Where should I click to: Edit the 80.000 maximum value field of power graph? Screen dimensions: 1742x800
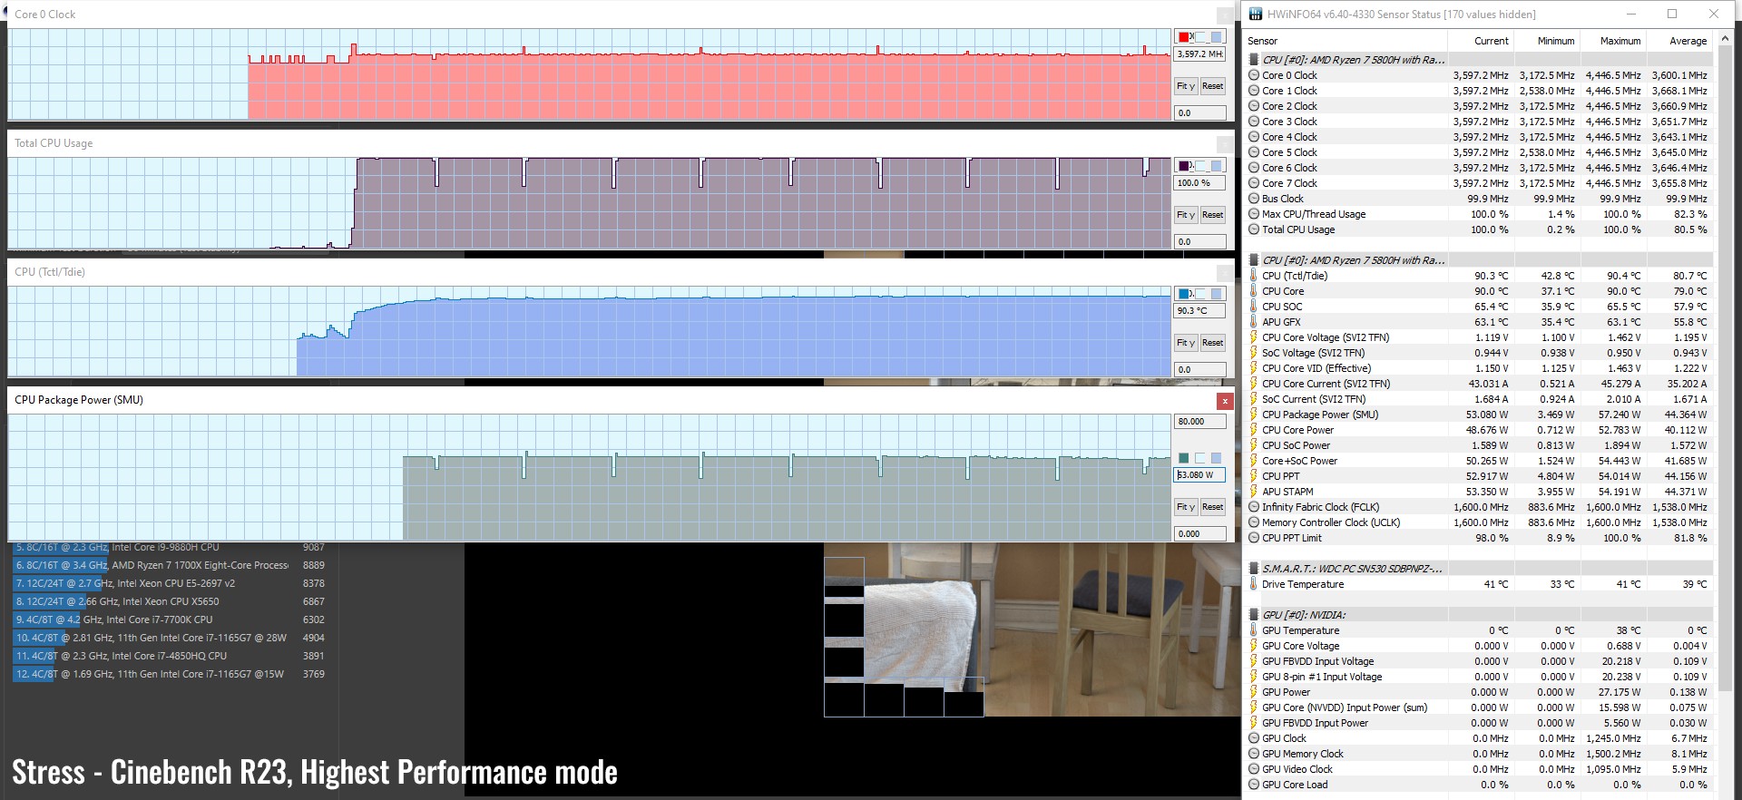click(x=1199, y=422)
